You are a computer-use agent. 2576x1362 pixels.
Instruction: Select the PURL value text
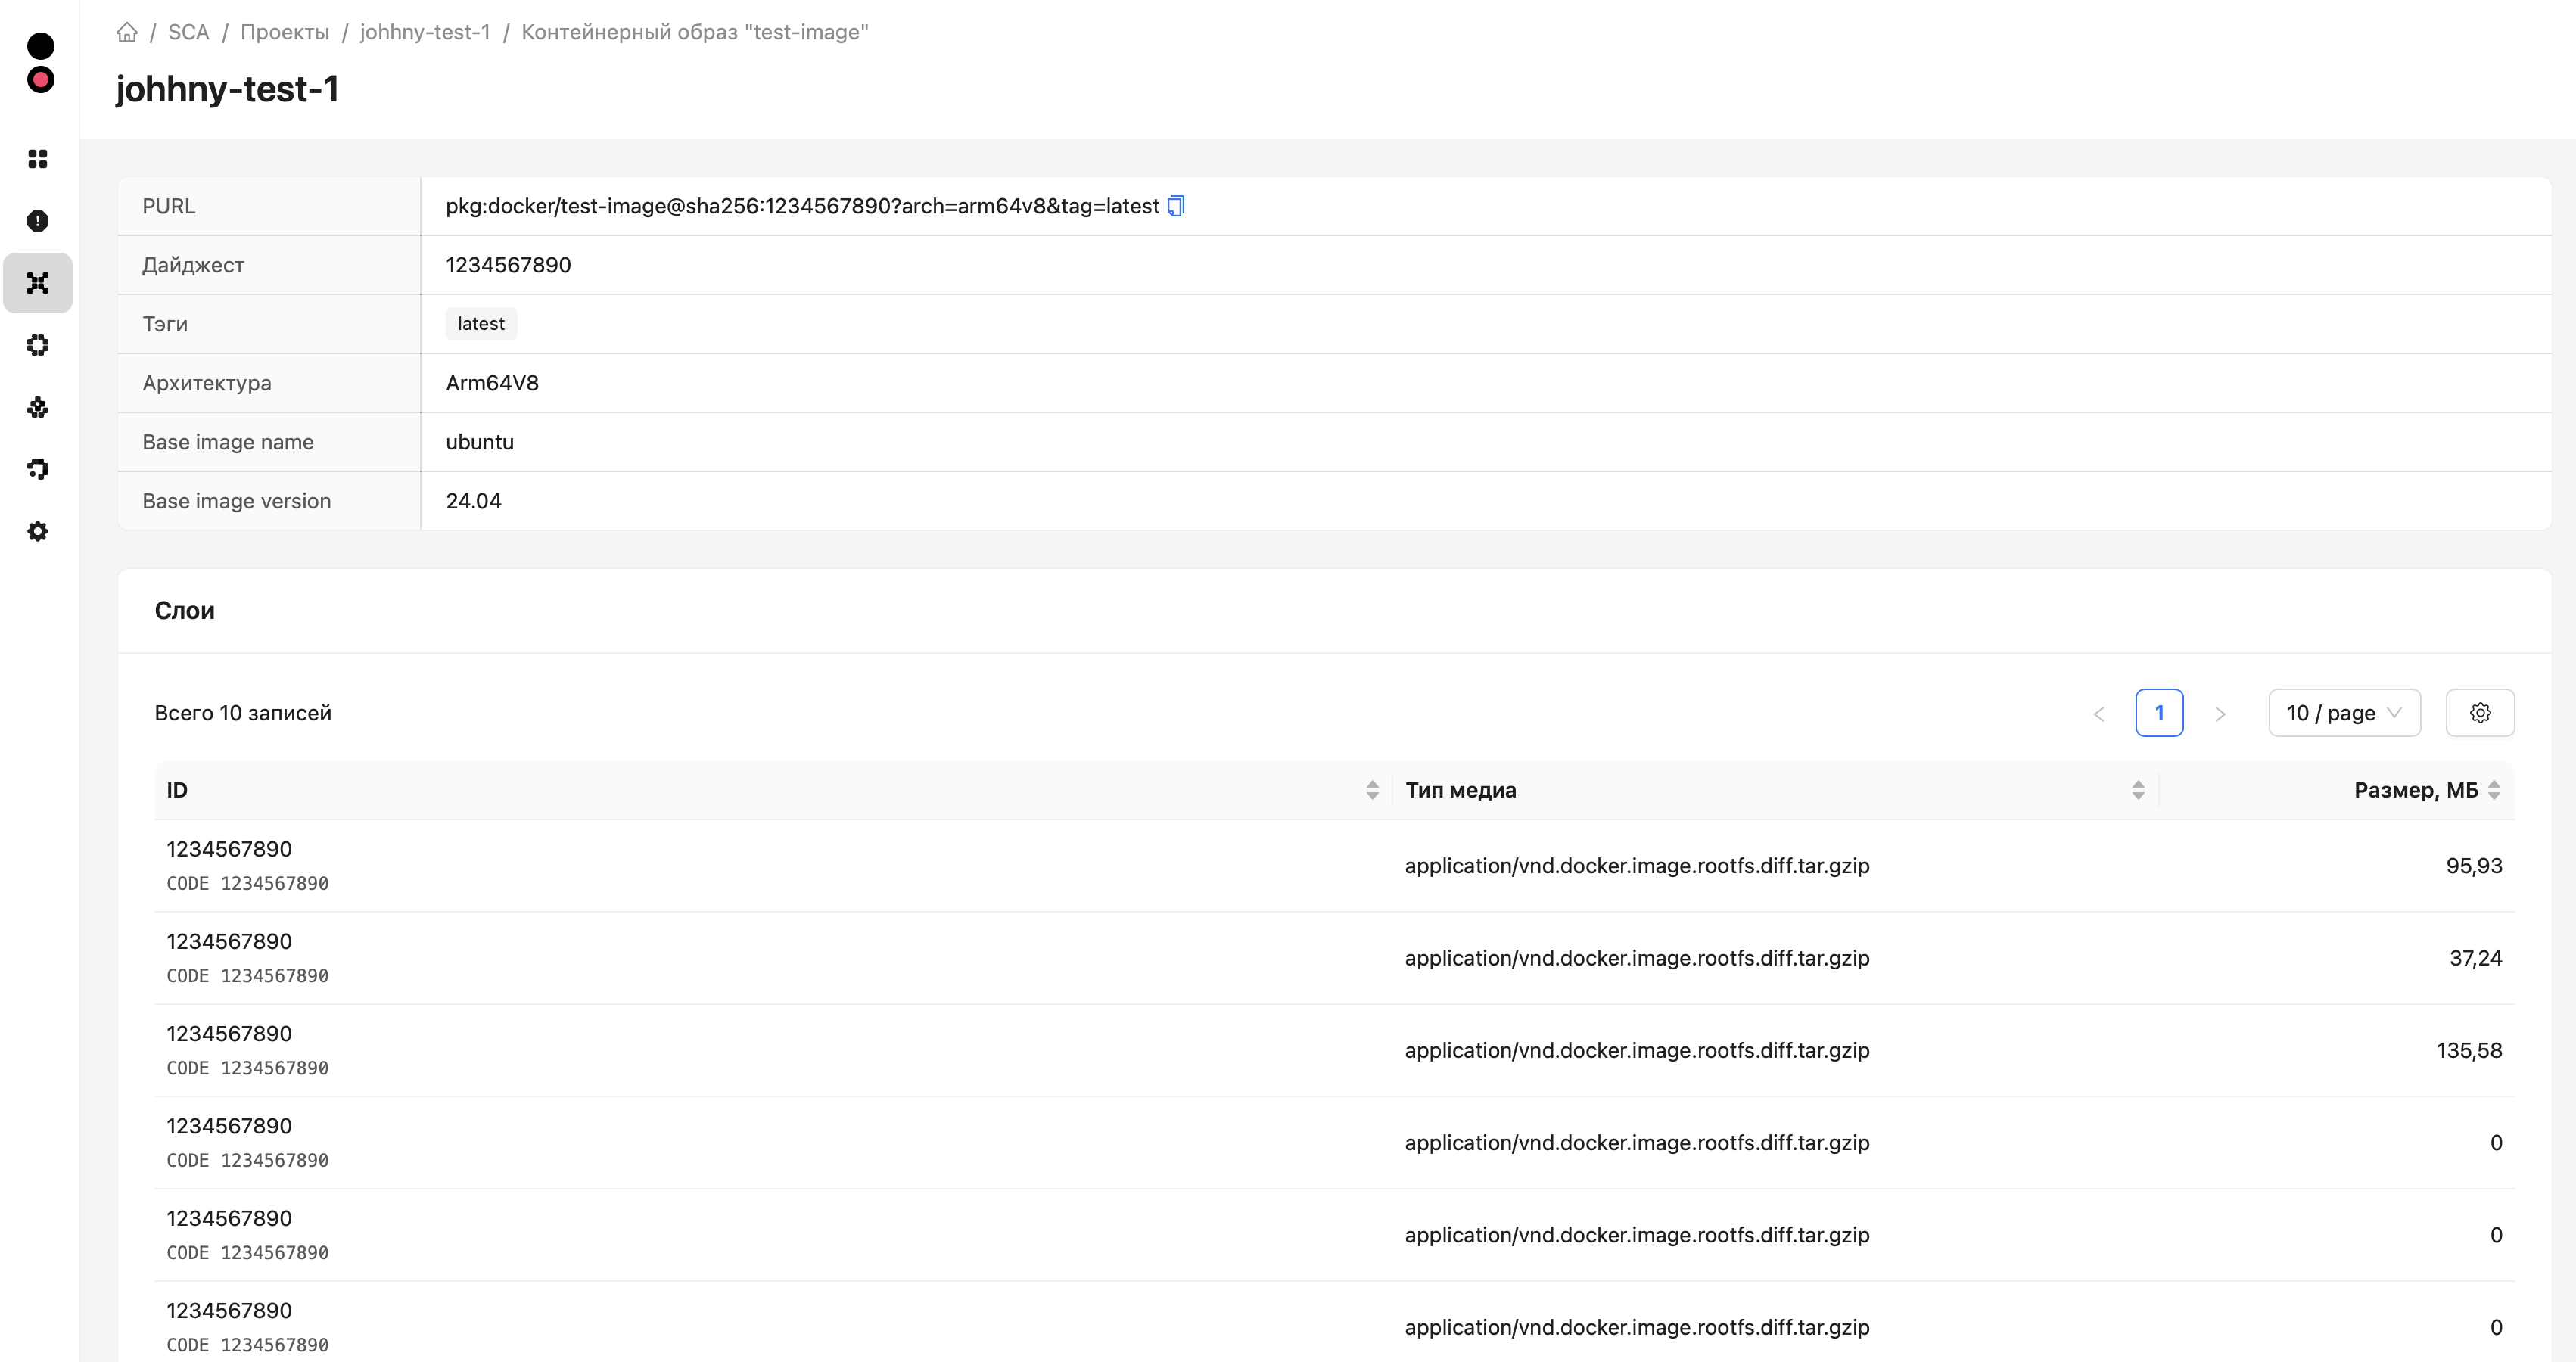point(802,206)
